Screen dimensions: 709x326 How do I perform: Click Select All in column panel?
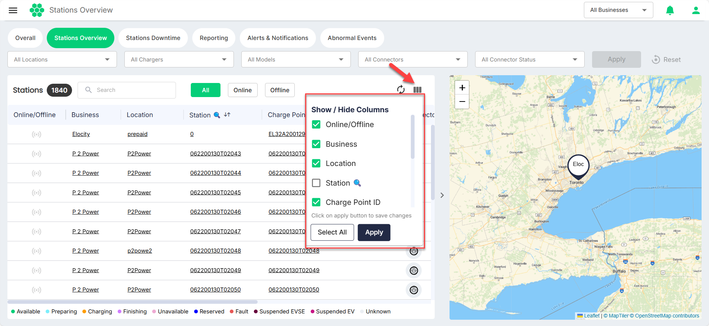click(332, 232)
